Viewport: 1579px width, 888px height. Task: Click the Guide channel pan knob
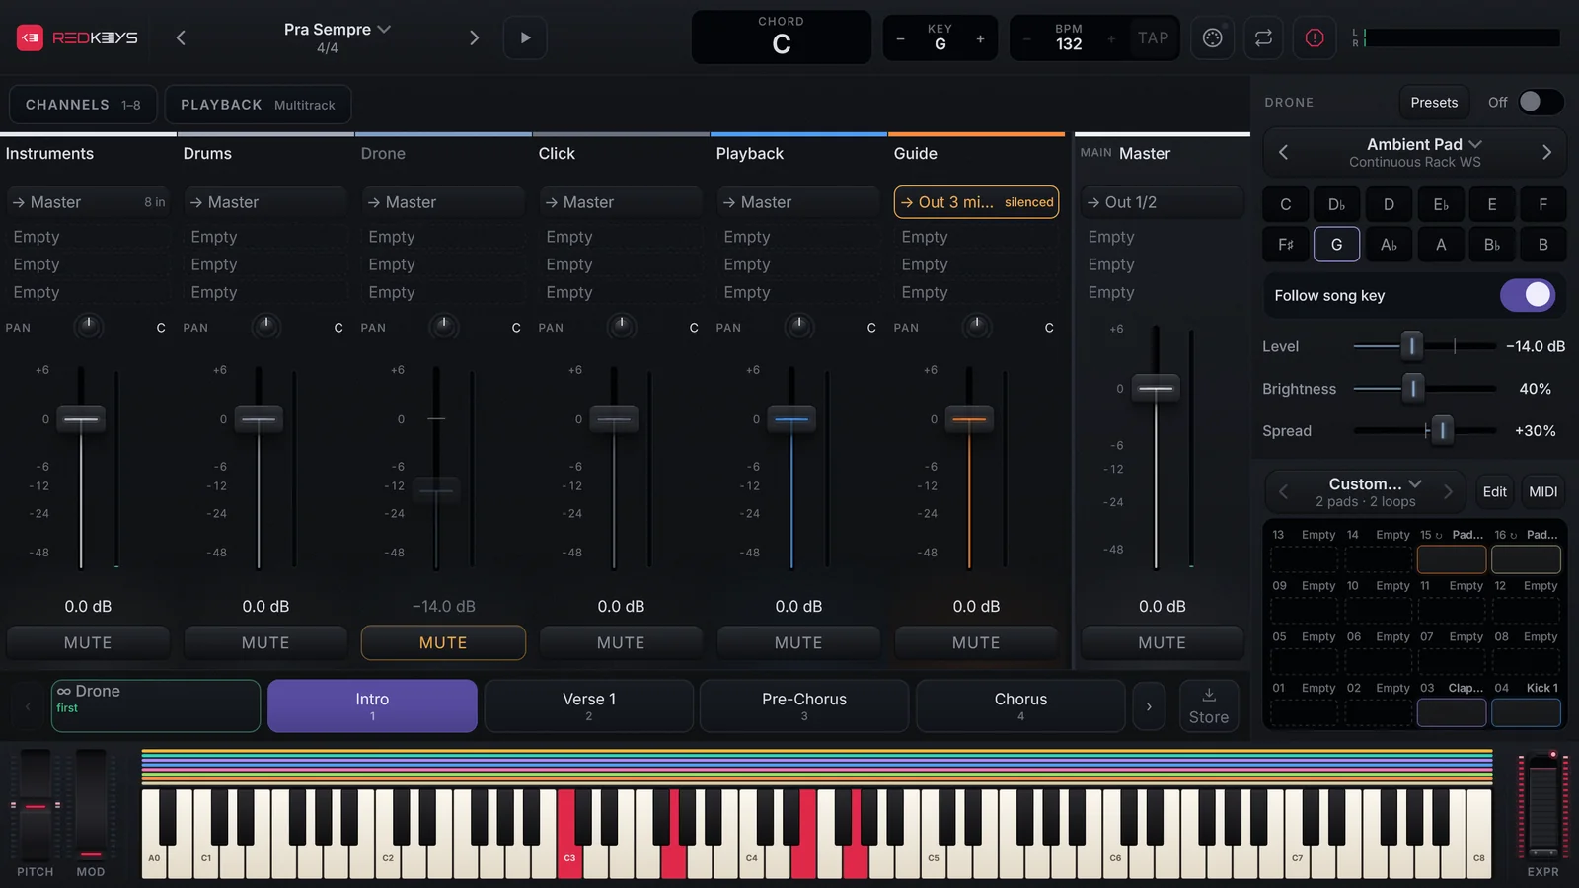point(976,327)
